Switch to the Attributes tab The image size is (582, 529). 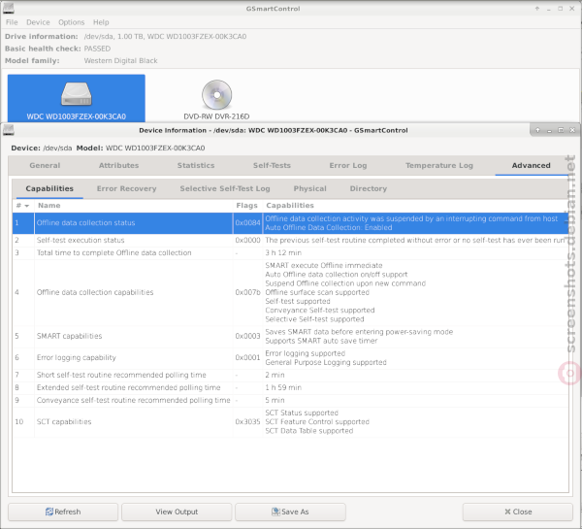pos(118,166)
